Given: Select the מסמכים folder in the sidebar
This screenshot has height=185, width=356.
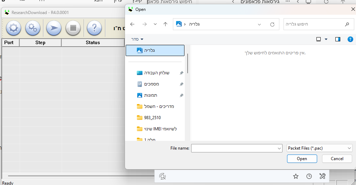Looking at the screenshot, I should [x=152, y=84].
